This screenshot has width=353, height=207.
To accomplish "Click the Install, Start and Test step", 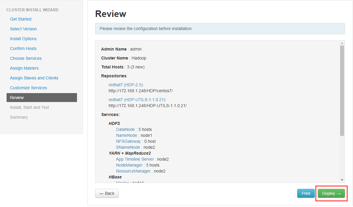I will (x=29, y=107).
